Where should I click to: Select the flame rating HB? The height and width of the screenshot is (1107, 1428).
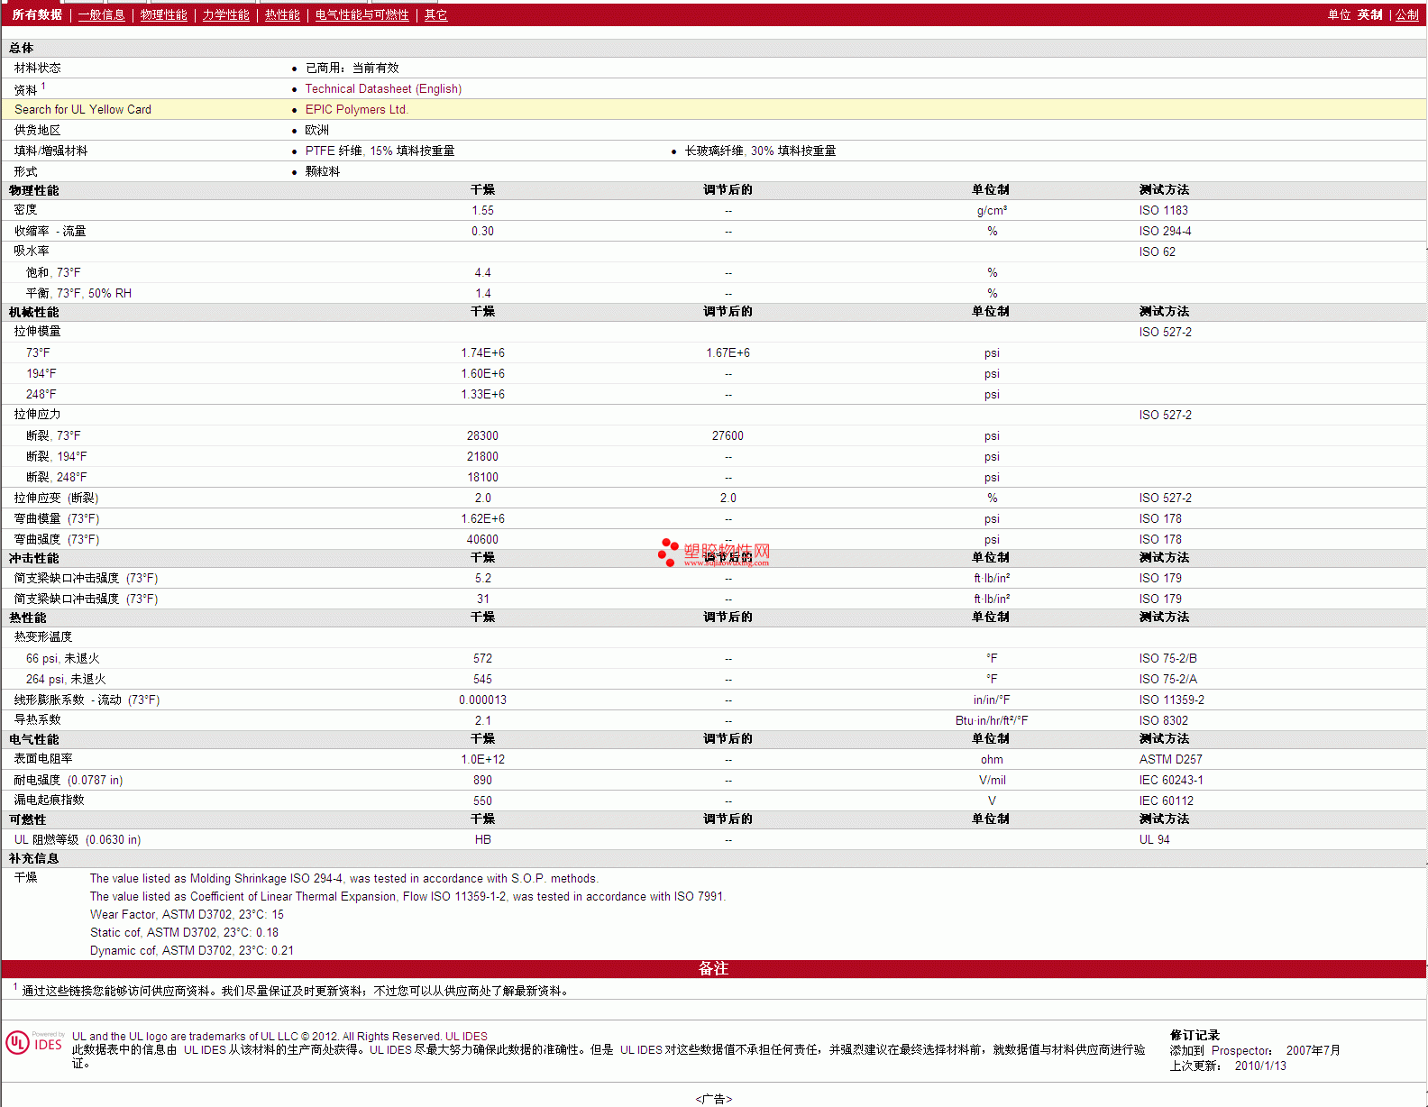pyautogui.click(x=482, y=839)
